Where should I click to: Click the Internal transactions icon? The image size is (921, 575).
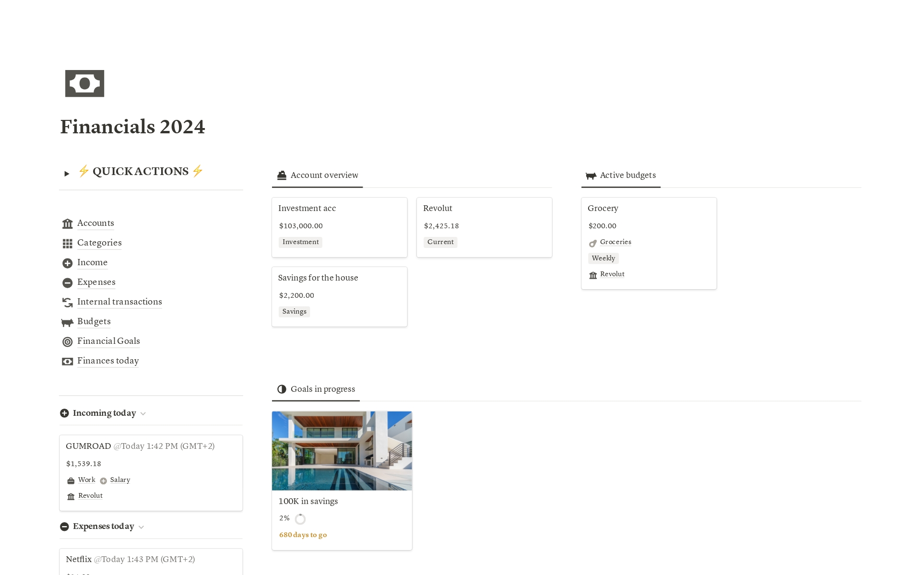coord(68,302)
